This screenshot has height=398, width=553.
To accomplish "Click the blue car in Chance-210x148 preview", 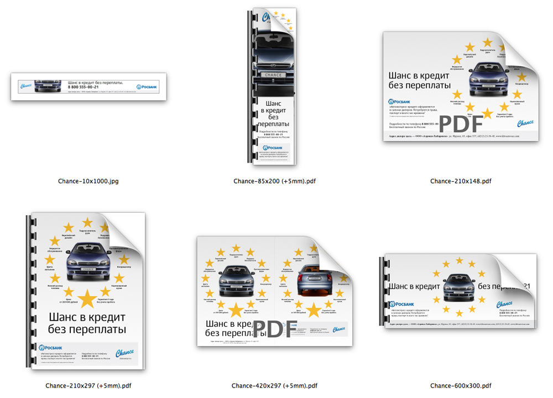I will (x=488, y=79).
